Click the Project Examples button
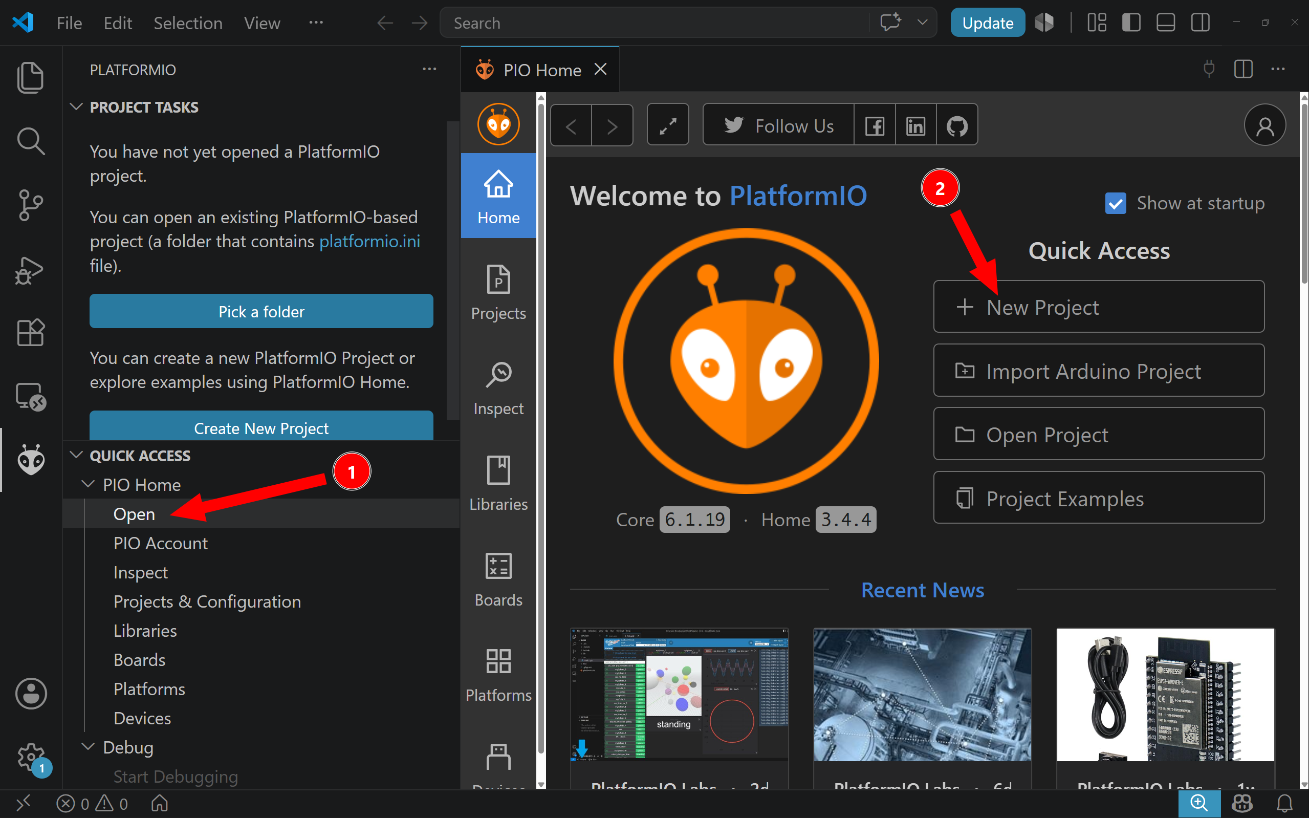Screen dimensions: 1309x818 1098,498
